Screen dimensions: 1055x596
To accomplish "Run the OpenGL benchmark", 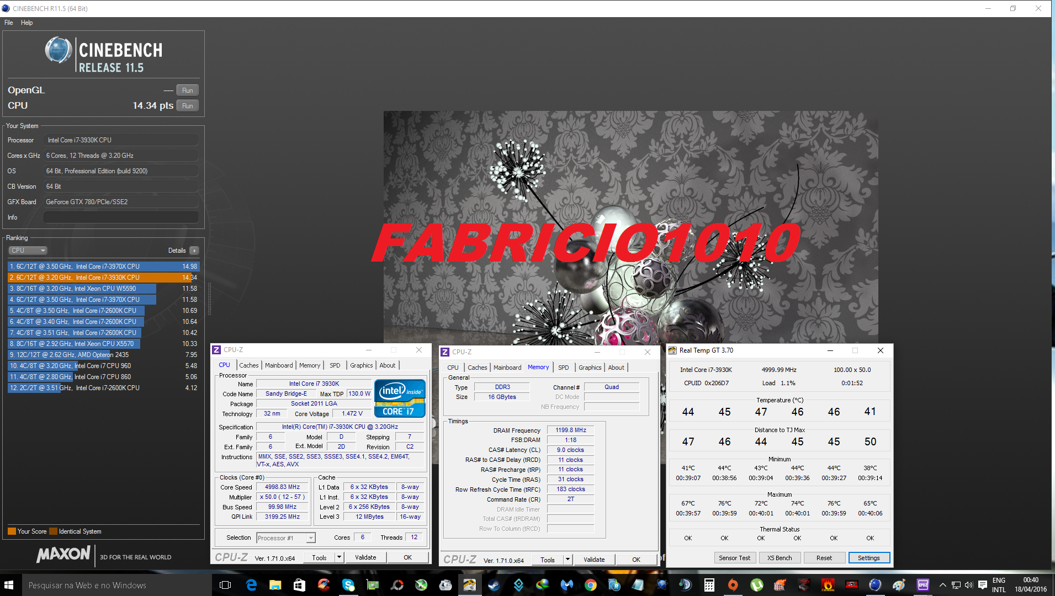I will (188, 91).
